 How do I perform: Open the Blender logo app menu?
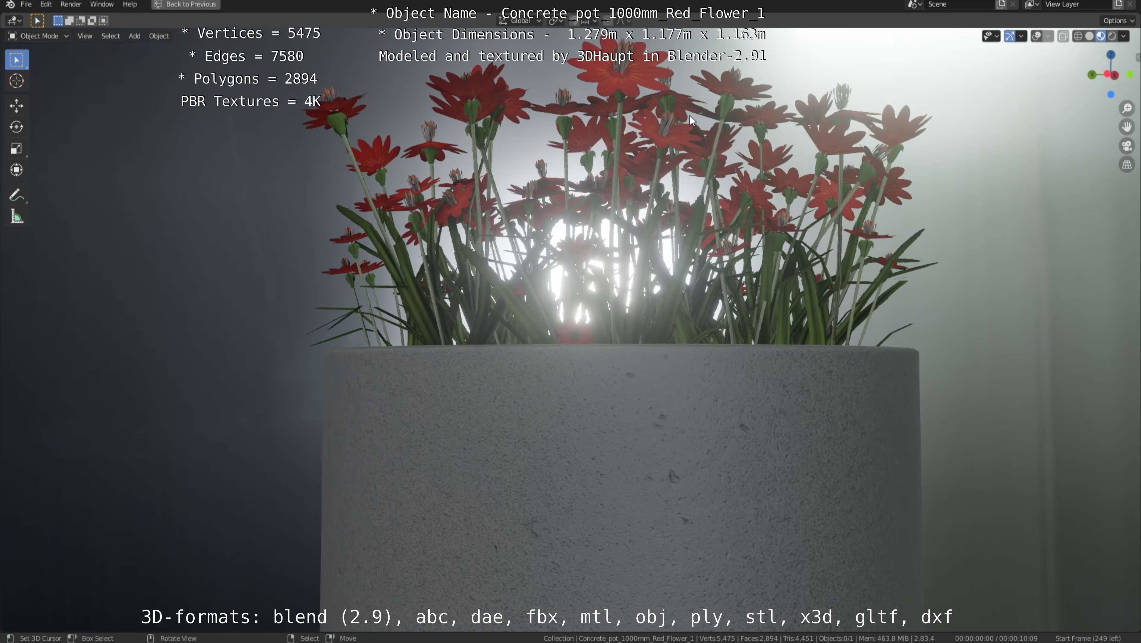point(10,5)
